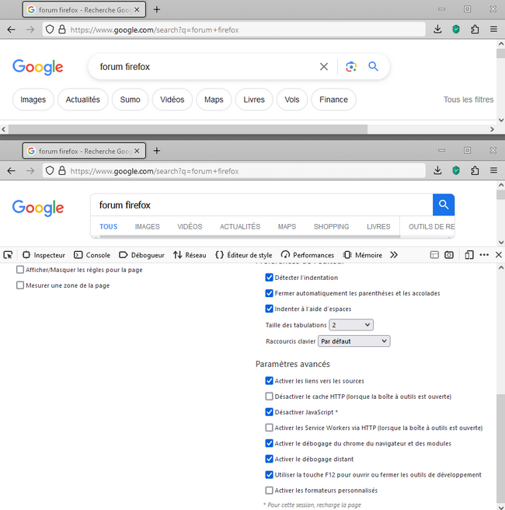Open the hamburger menu in the top window
Viewport: 505px width, 510px height.
(x=493, y=30)
